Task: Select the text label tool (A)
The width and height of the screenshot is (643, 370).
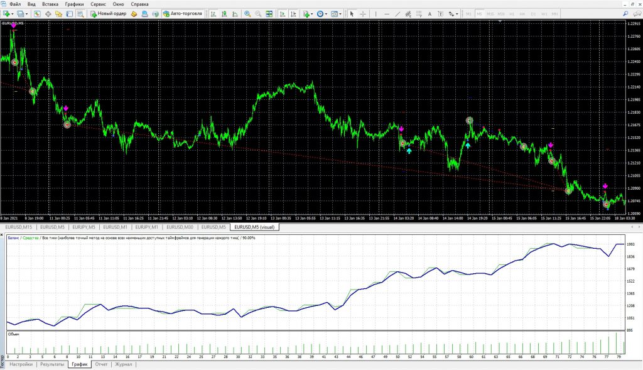Action: click(430, 13)
